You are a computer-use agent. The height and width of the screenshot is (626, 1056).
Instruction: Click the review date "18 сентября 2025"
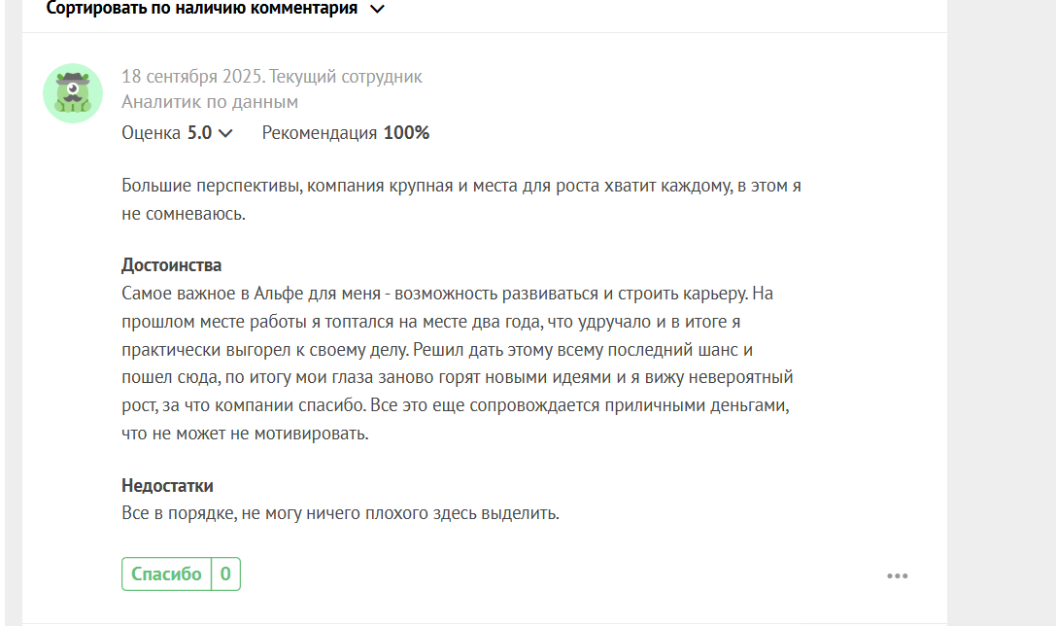pyautogui.click(x=191, y=76)
